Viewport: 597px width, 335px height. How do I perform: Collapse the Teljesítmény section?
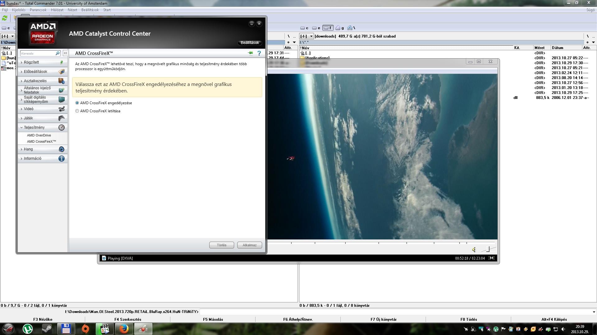tap(34, 127)
